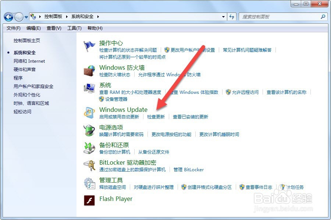Open the Windows Update icon

[x=89, y=113]
